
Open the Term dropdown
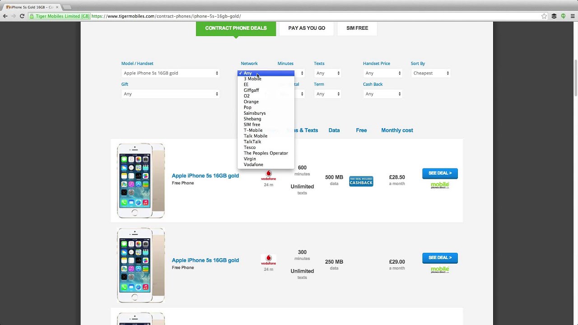coord(327,94)
